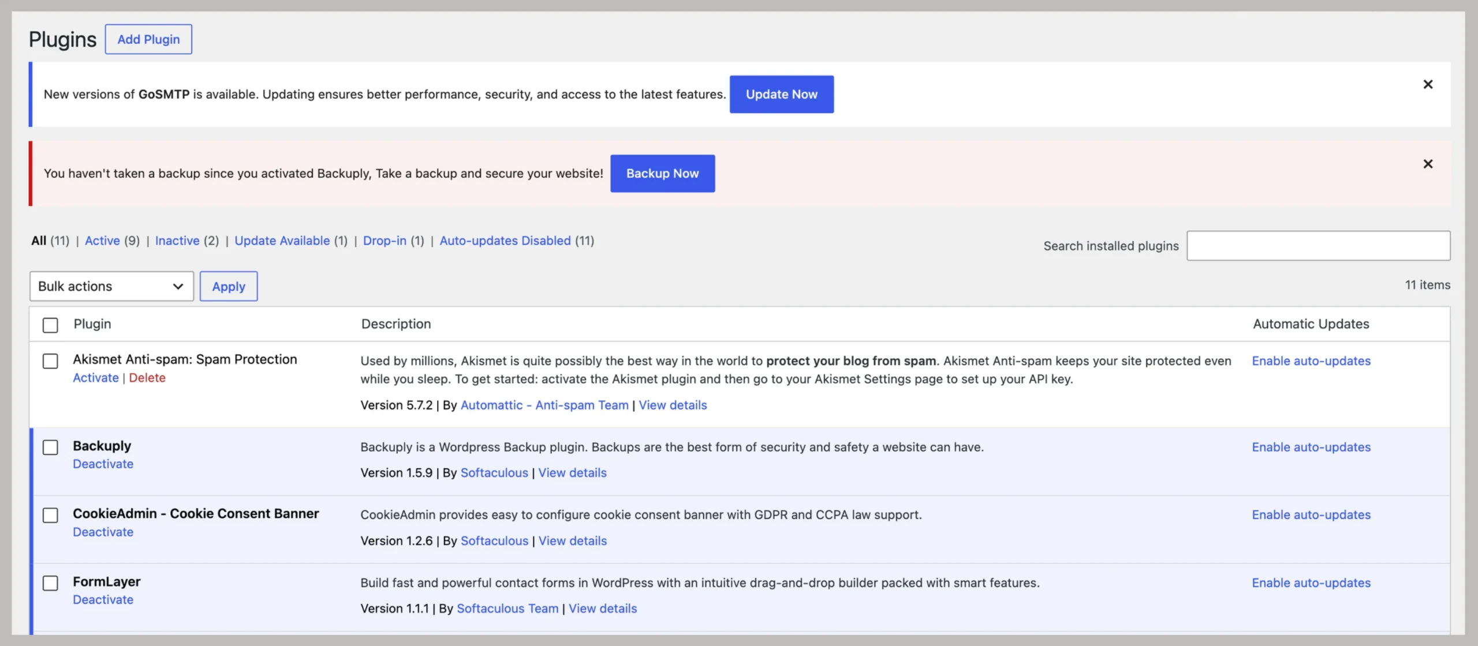Click the '11 items' count text
Viewport: 1478px width, 646px height.
click(x=1427, y=285)
